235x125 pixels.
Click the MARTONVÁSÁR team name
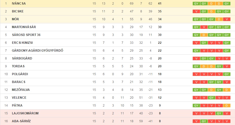coord(24,27)
